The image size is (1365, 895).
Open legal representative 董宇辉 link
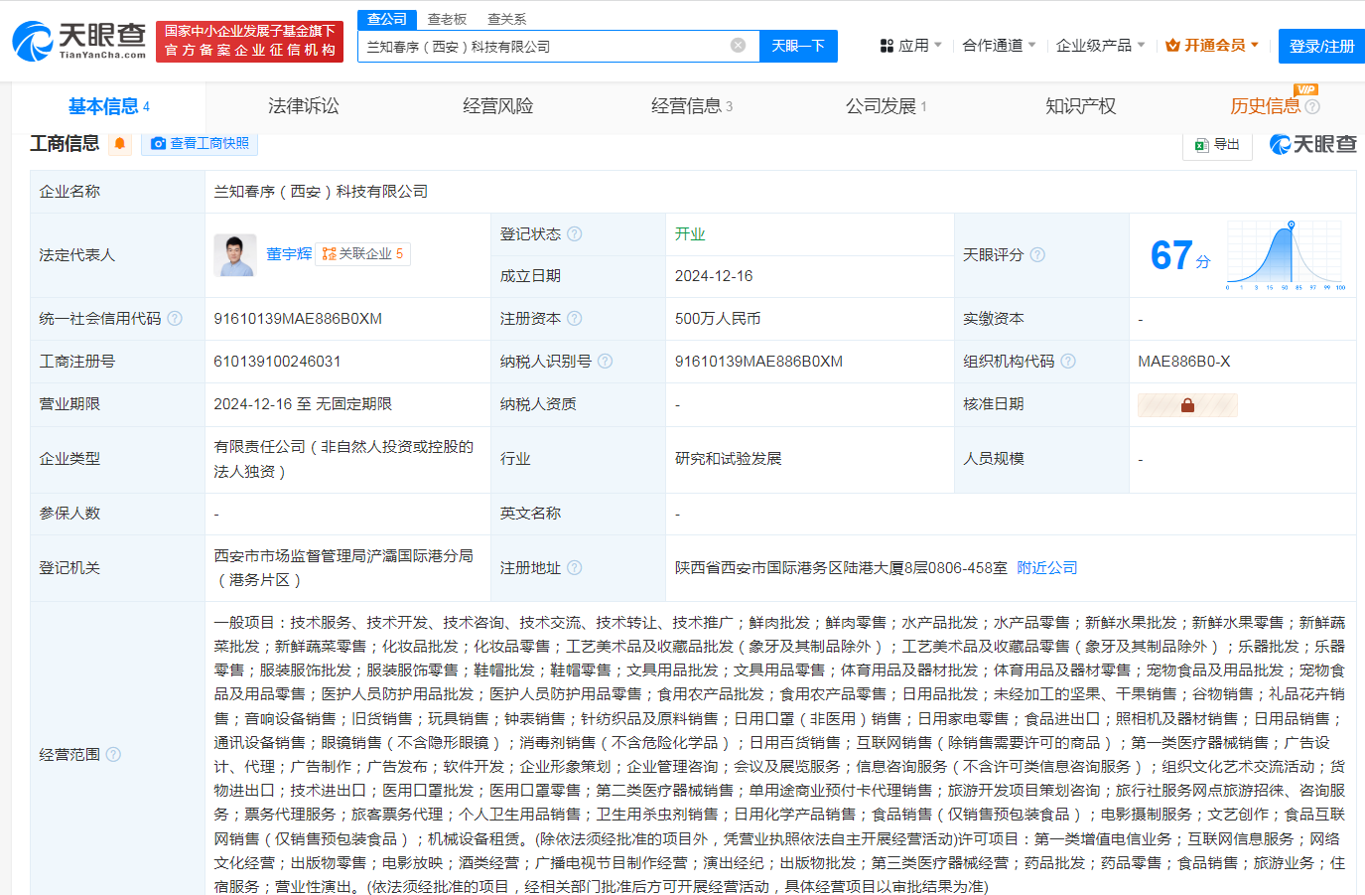(x=289, y=254)
